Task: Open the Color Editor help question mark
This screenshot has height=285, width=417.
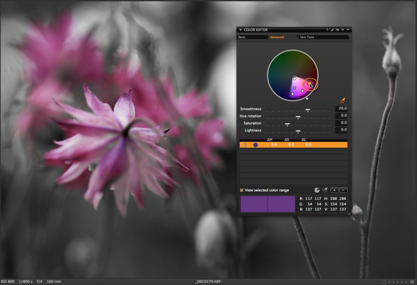Action: (x=327, y=30)
